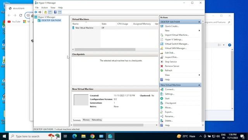Viewport: 248px width, 140px height.
Task: Open Virtual Switch Manager
Action: pyautogui.click(x=177, y=44)
